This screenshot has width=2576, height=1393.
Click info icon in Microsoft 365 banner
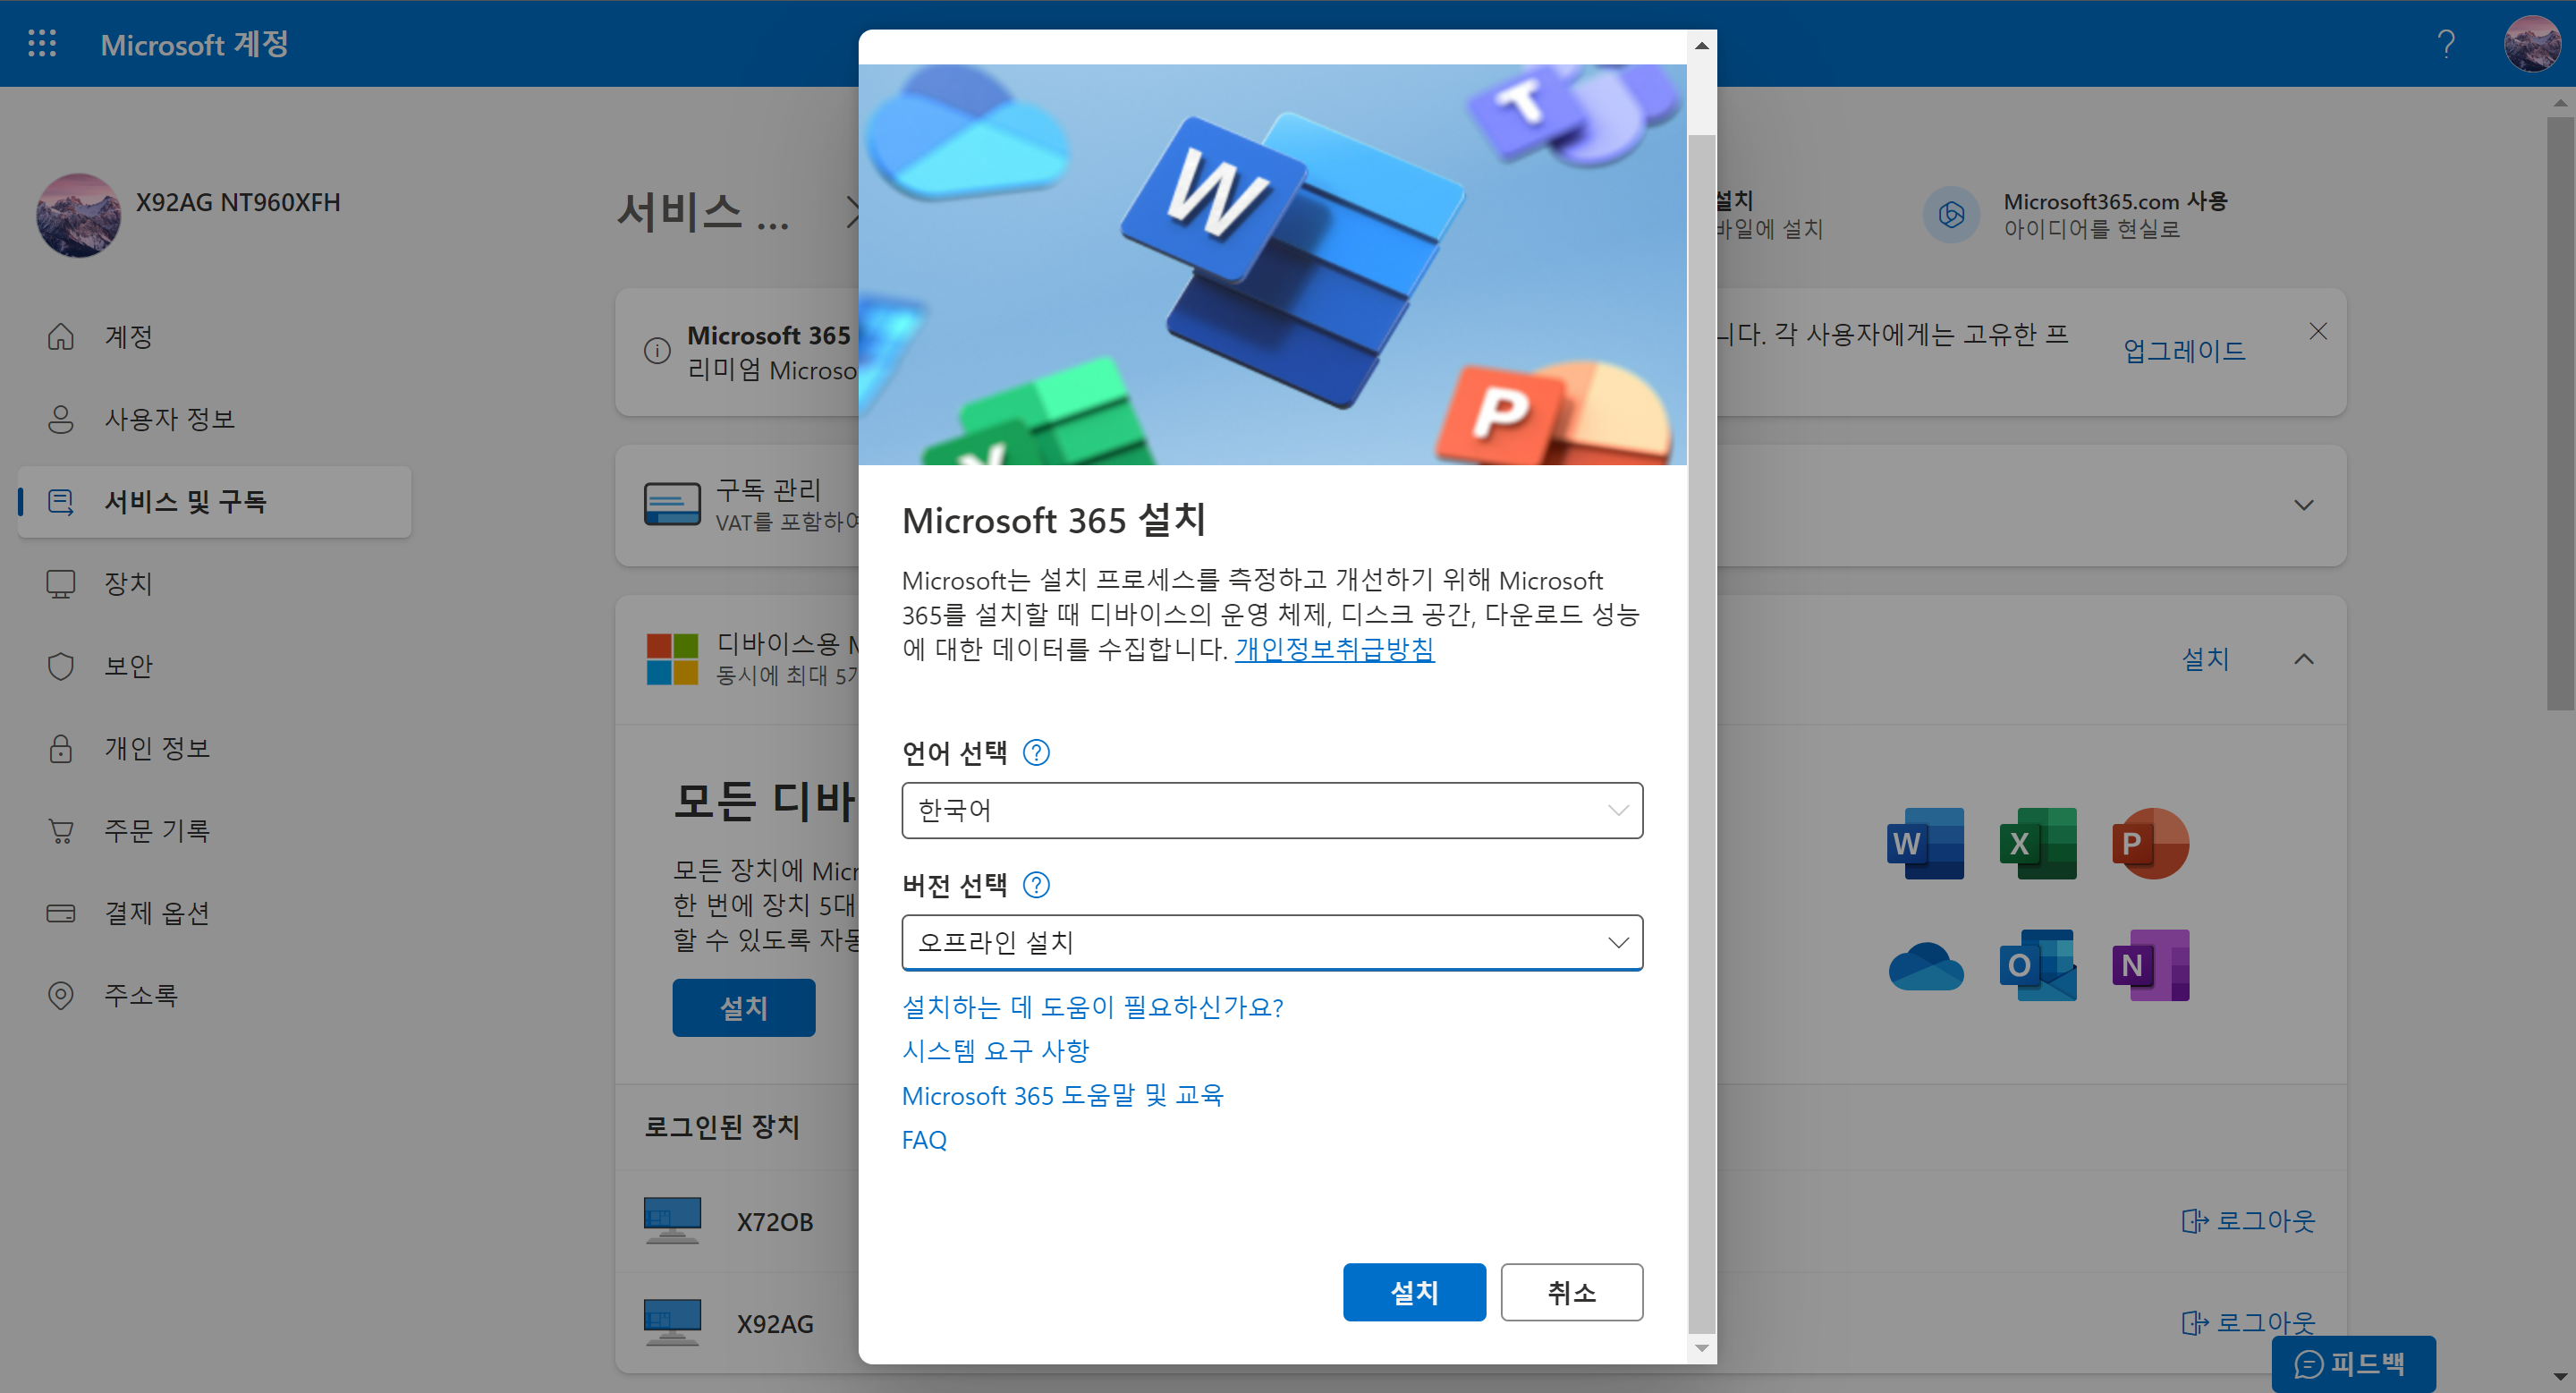click(657, 351)
